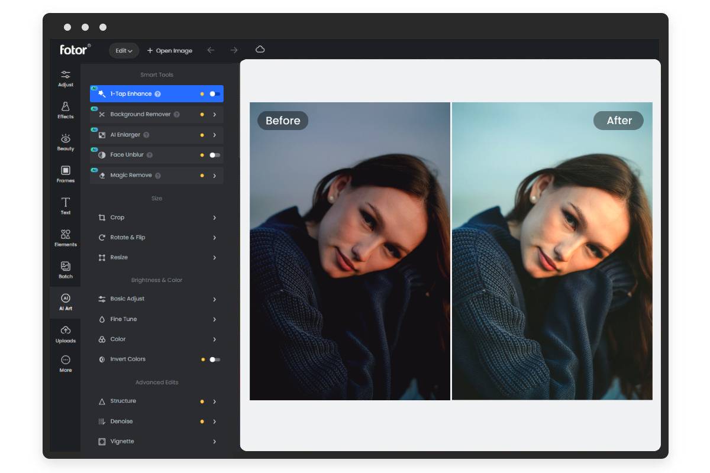Open the Edit dropdown menu
Viewport: 710px width, 473px height.
click(x=124, y=51)
